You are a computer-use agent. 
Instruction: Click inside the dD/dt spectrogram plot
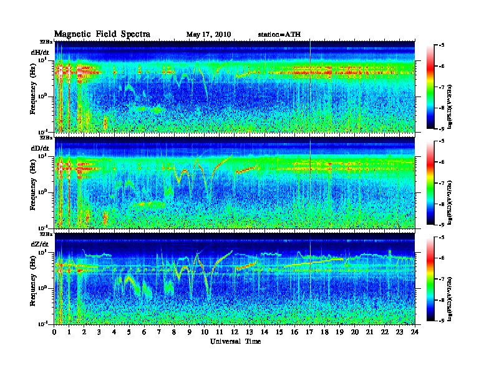[x=235, y=182]
